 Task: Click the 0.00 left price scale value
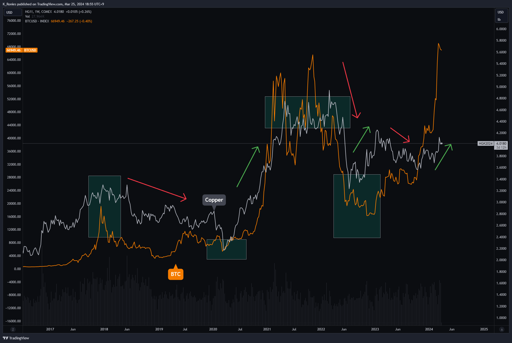pos(17,269)
